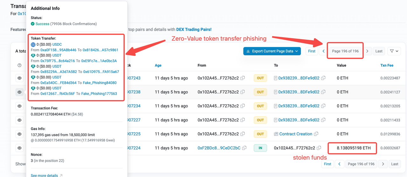This screenshot has height=177, width=407.
Task: Copy the 0x938239 To address in the first row
Action: tap(323, 78)
